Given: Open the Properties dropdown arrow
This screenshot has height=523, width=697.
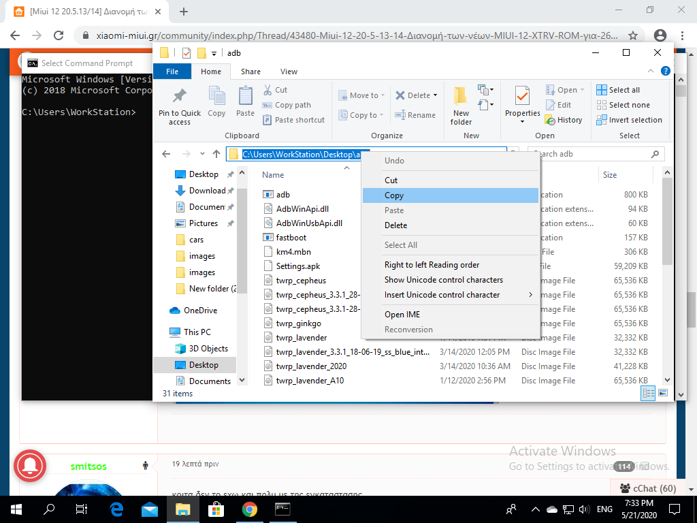Looking at the screenshot, I should point(522,122).
